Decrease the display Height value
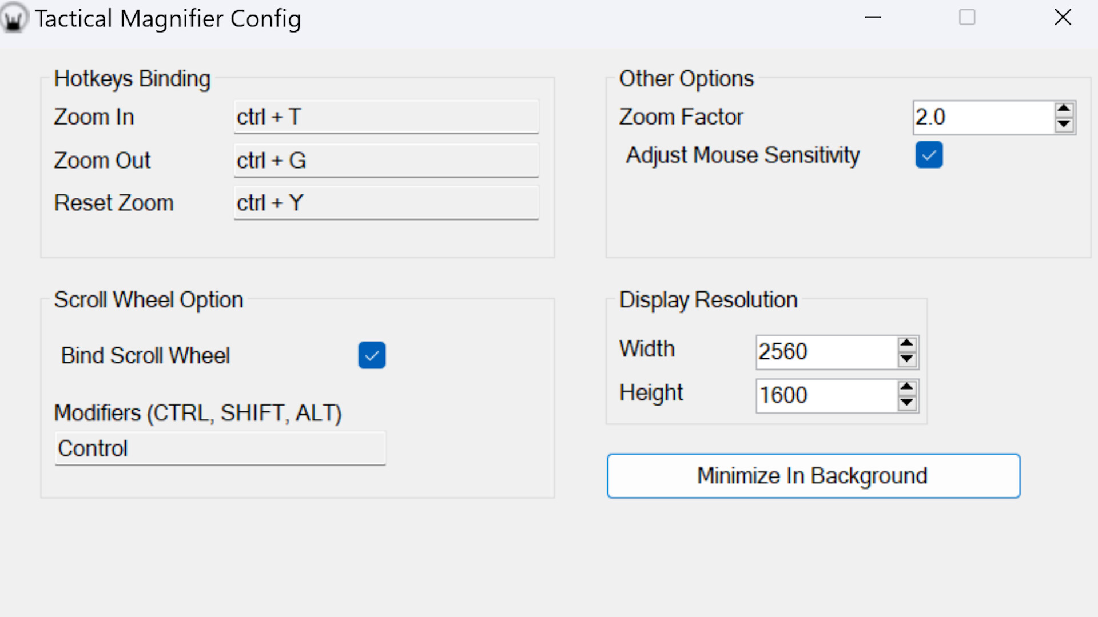Image resolution: width=1098 pixels, height=617 pixels. click(907, 403)
